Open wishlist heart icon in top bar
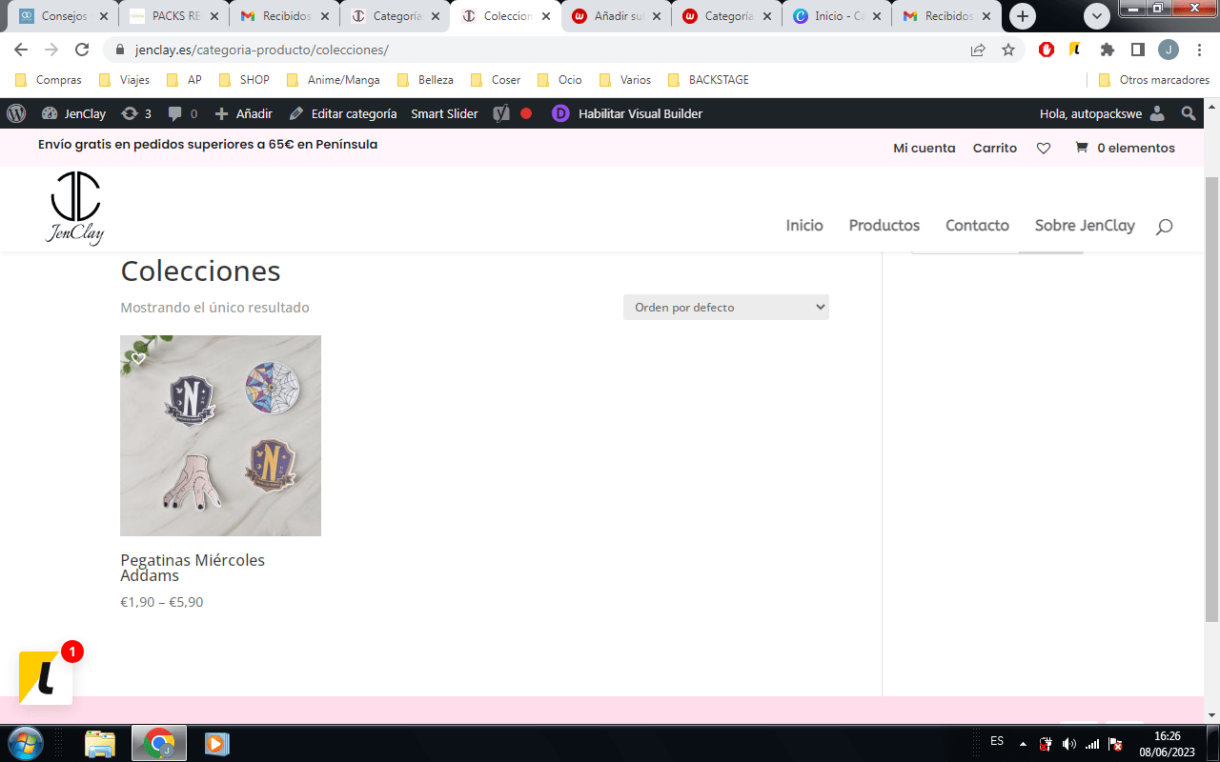 click(x=1044, y=148)
